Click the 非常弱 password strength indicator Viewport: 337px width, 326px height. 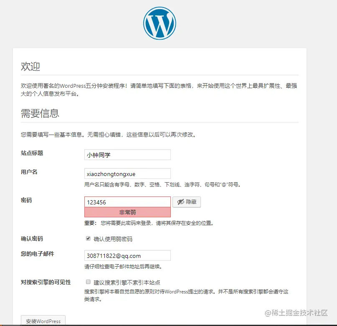coord(127,212)
